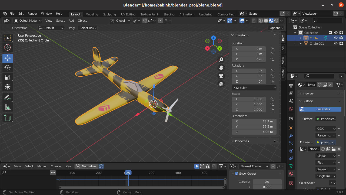
Task: Open the Object Mode dropdown
Action: pyautogui.click(x=28, y=21)
